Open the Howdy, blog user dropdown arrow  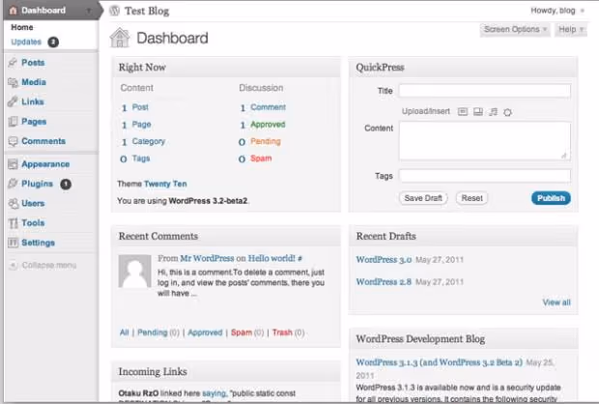(x=583, y=11)
